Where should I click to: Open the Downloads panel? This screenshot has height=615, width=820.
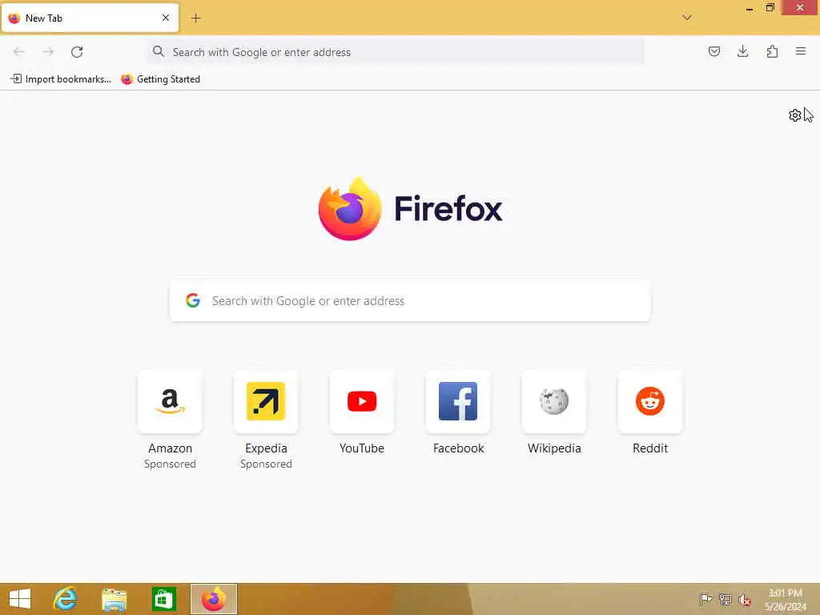742,51
